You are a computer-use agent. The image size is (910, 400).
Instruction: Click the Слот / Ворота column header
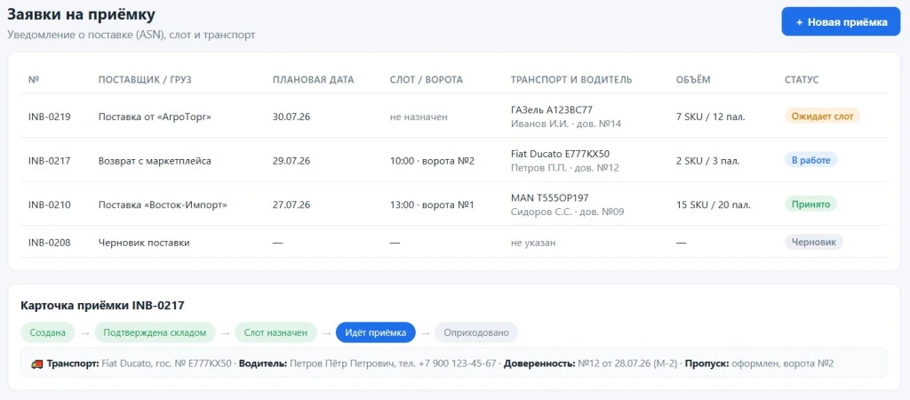pyautogui.click(x=426, y=79)
